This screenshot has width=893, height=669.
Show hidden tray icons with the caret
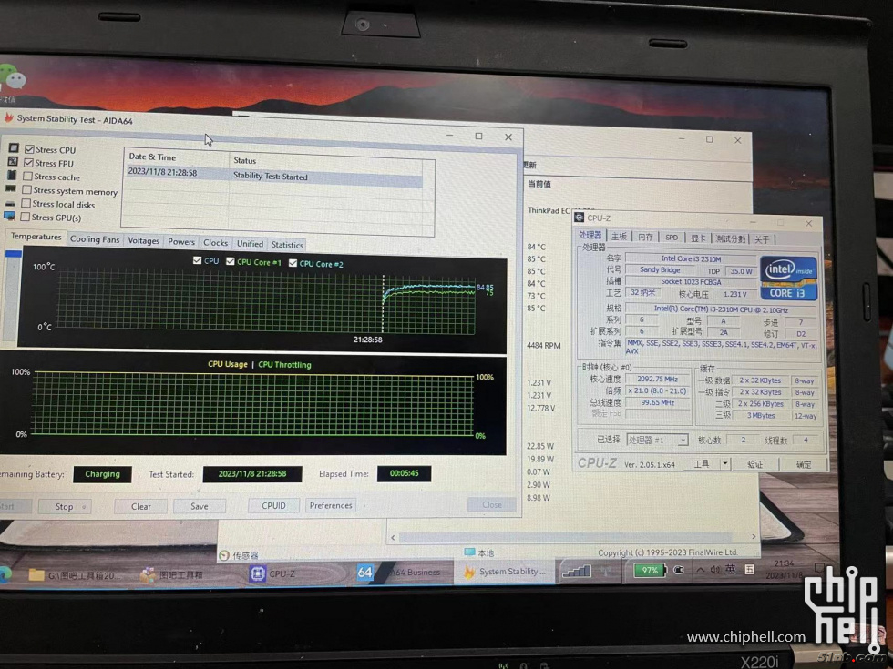(x=700, y=570)
